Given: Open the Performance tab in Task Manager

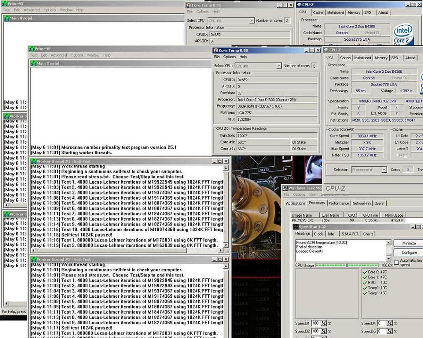Looking at the screenshot, I should (x=339, y=203).
